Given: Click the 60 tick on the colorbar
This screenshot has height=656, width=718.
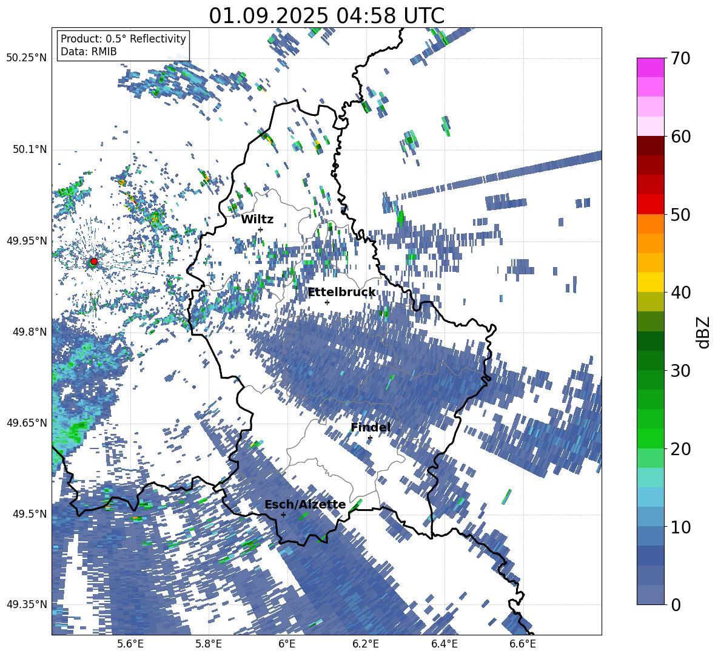Looking at the screenshot, I should (x=680, y=137).
